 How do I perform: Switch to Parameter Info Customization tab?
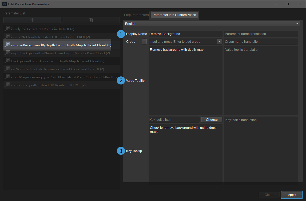[174, 15]
